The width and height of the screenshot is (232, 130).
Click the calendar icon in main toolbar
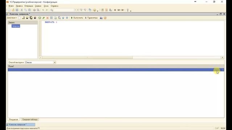point(106,10)
